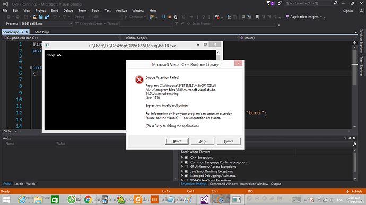This screenshot has height=205, width=366.
Task: Switch to Visual Studio on the taskbar
Action: coord(204,200)
